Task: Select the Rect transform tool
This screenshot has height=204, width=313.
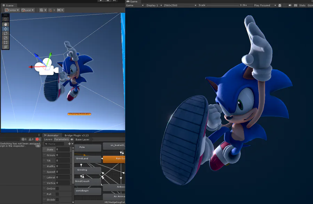Action: [5, 42]
